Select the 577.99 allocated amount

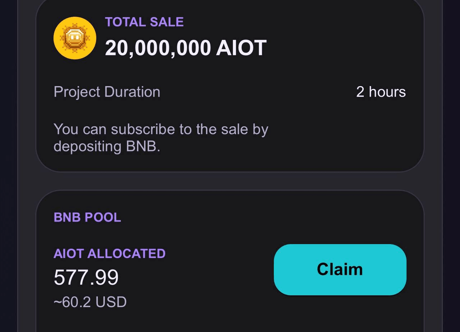(86, 277)
